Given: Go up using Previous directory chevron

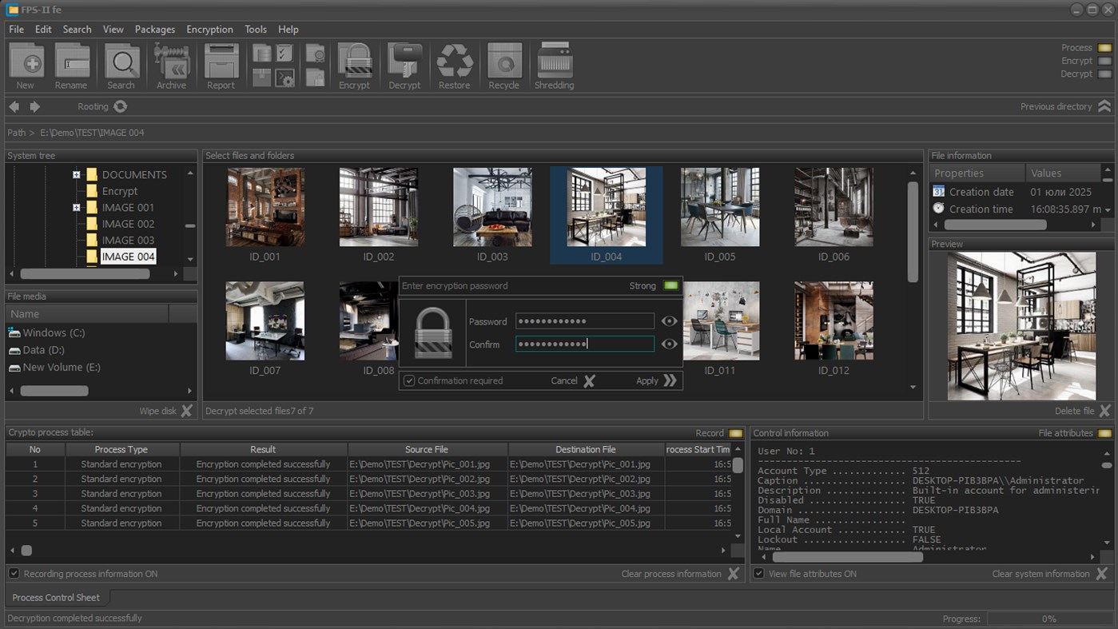Looking at the screenshot, I should pyautogui.click(x=1104, y=106).
